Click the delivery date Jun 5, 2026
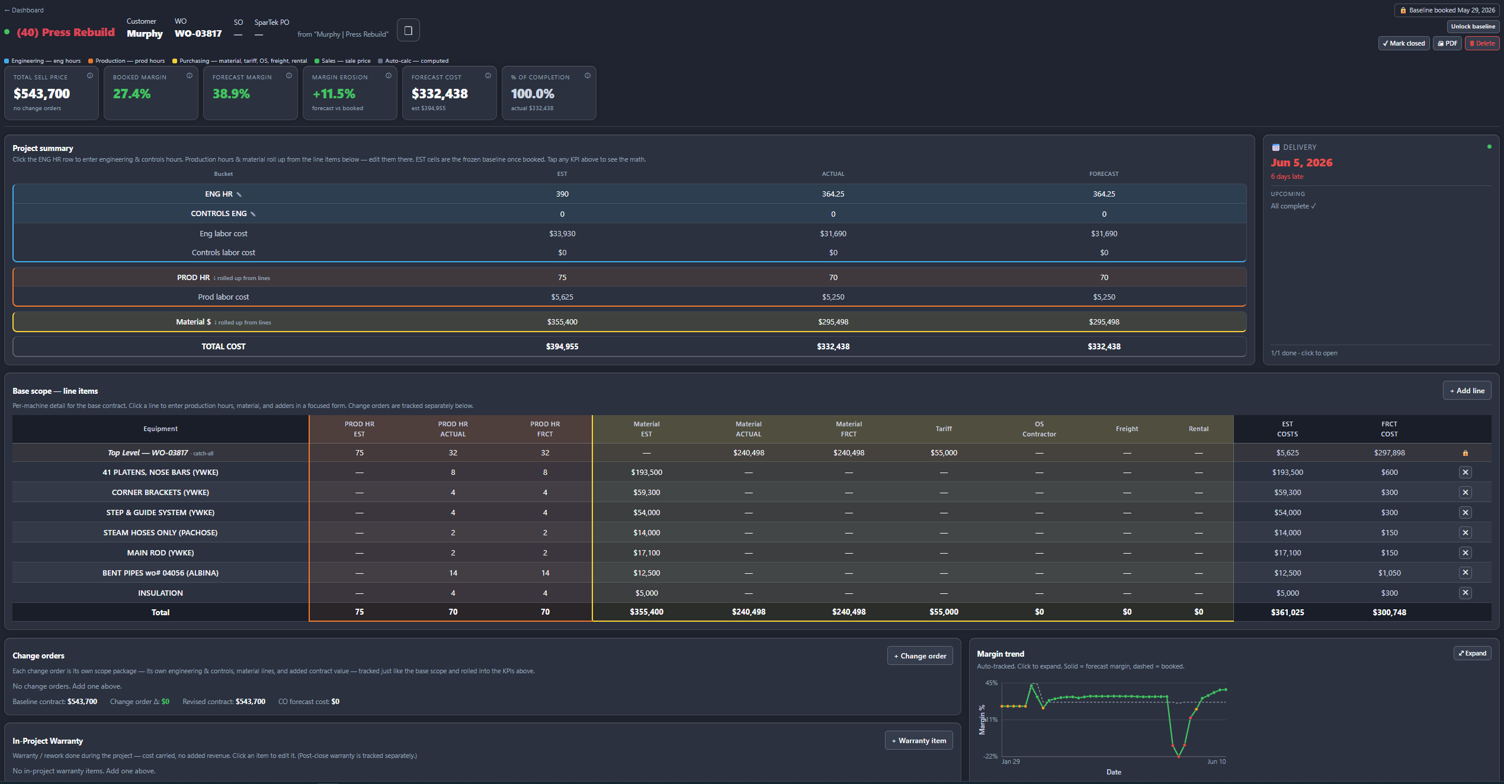Viewport: 1504px width, 784px height. click(1301, 162)
